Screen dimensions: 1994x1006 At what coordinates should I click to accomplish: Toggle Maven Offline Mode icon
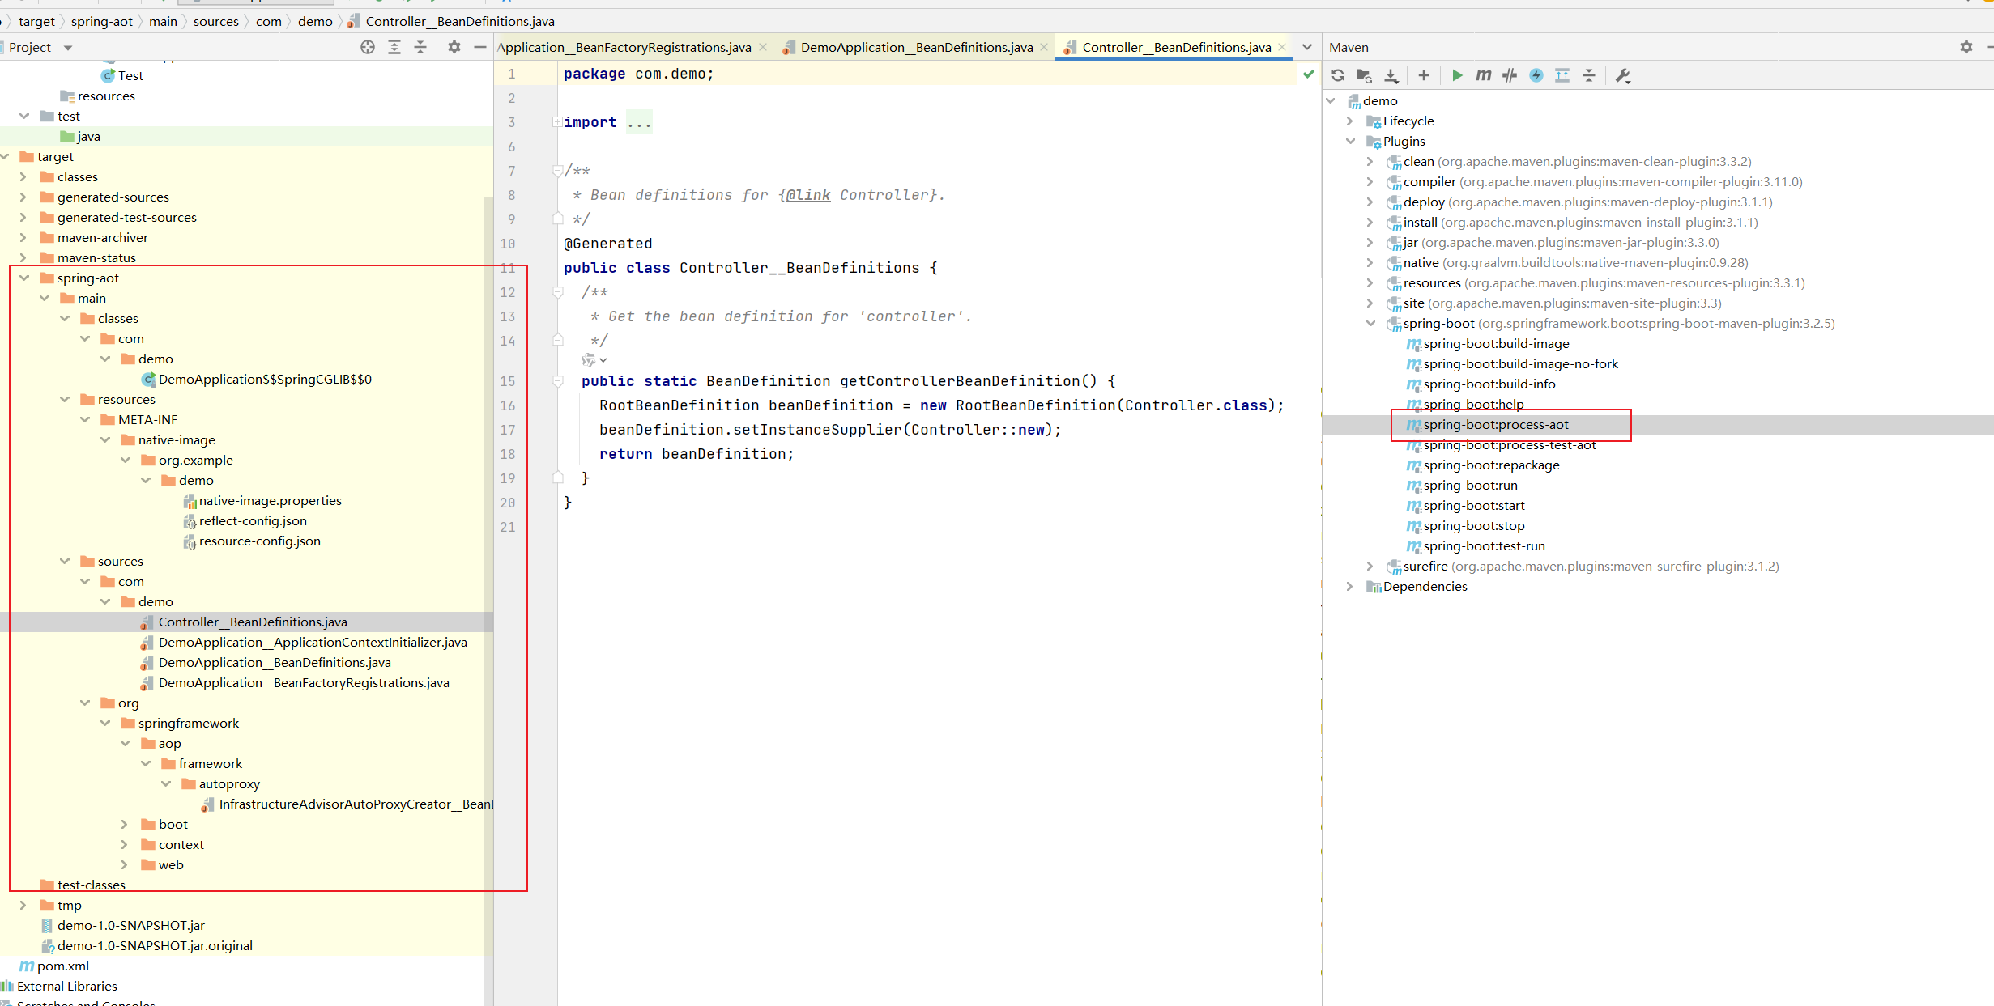pyautogui.click(x=1510, y=75)
